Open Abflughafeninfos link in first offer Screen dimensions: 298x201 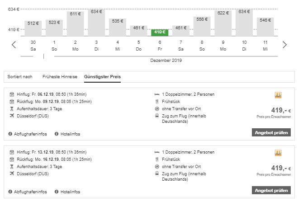point(31,134)
